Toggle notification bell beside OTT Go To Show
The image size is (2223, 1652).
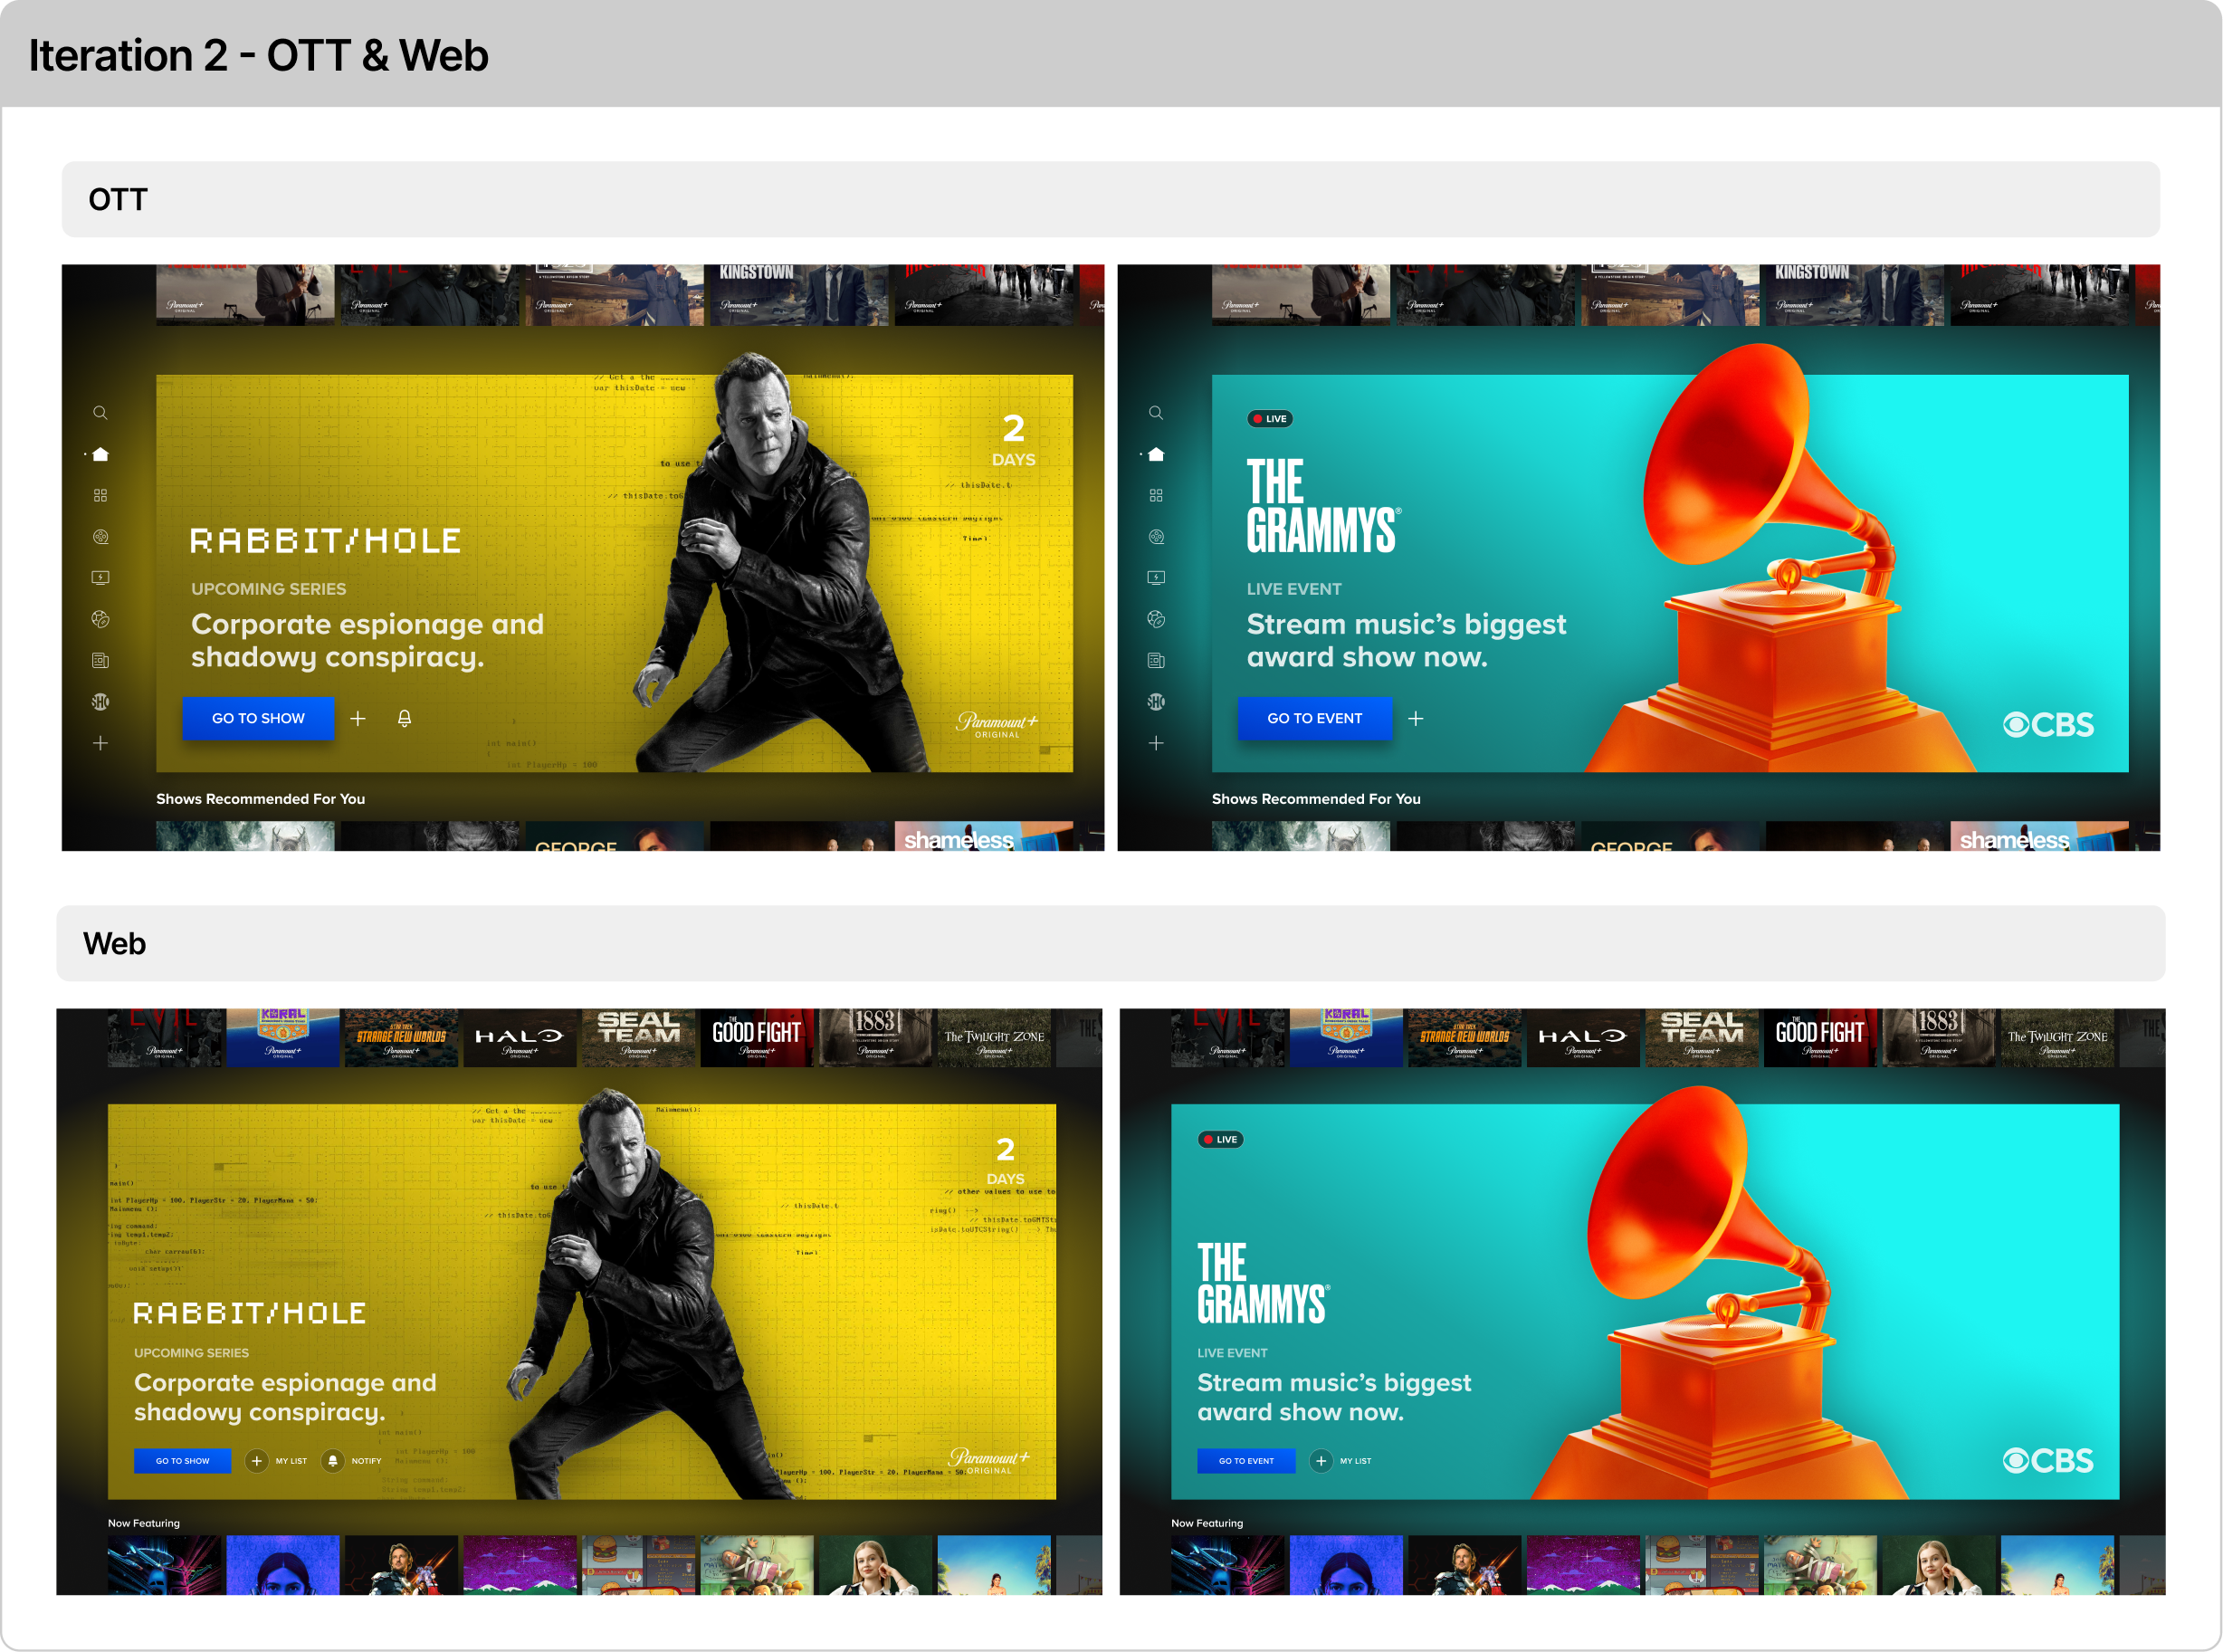click(404, 718)
